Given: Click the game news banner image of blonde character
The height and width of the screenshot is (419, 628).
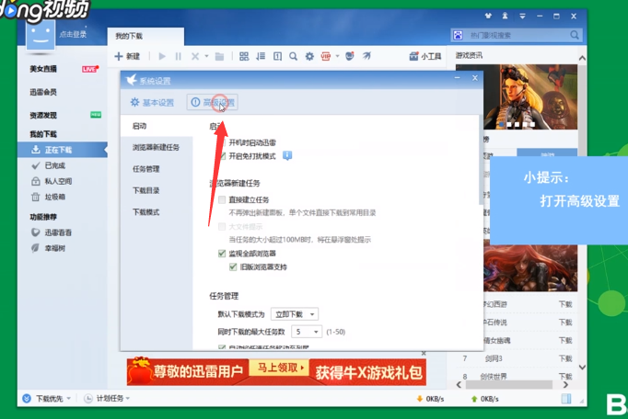Looking at the screenshot, I should point(530,97).
